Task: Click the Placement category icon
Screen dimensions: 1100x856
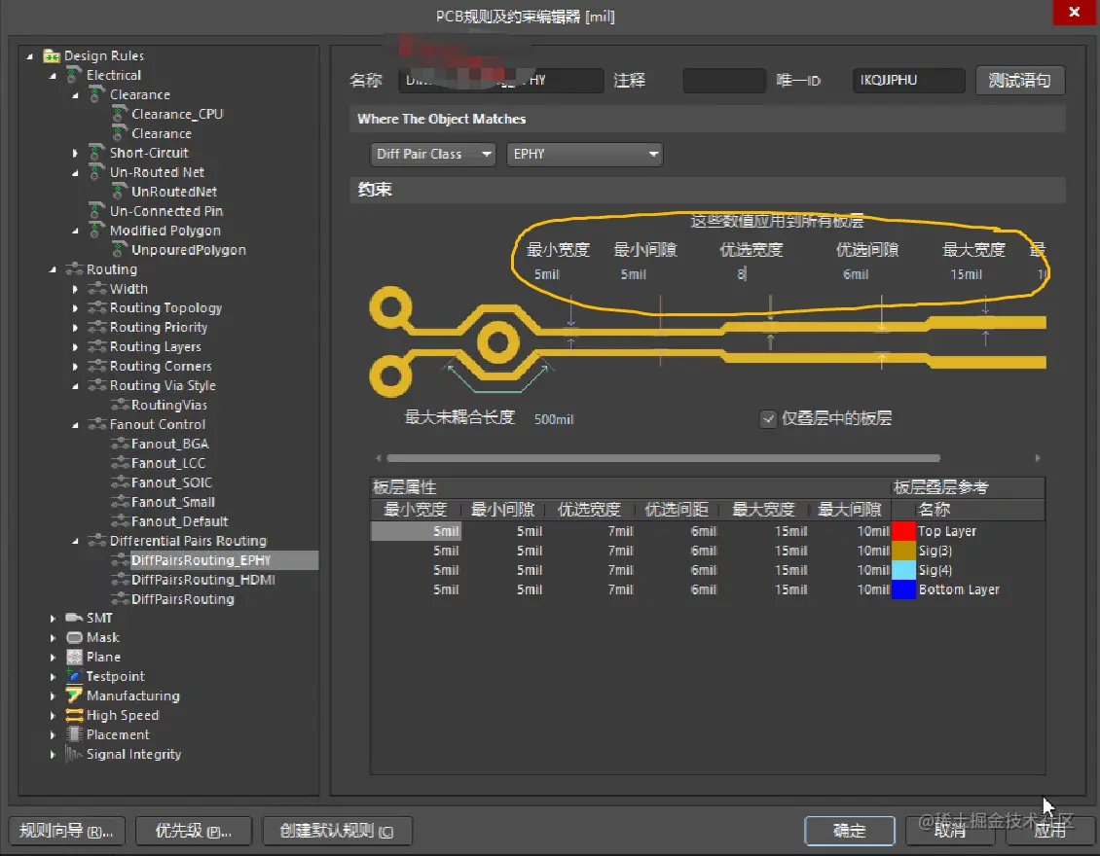Action: [x=74, y=734]
